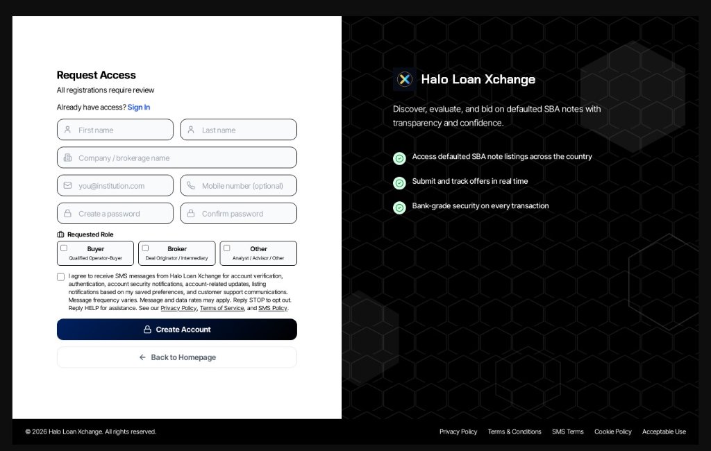
Task: Open footer Acceptable Use link
Action: (664, 432)
